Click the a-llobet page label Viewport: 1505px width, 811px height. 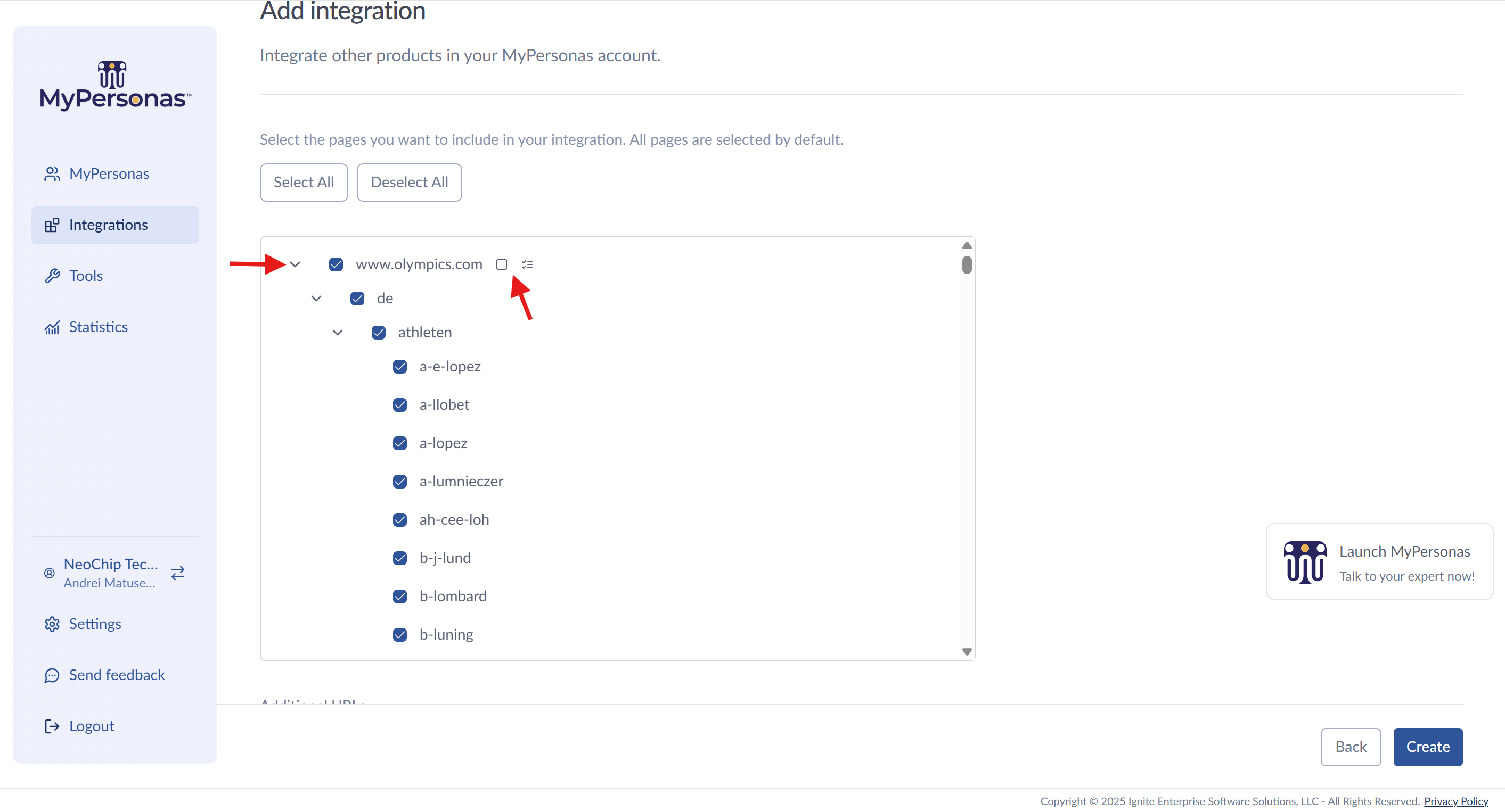pyautogui.click(x=444, y=404)
